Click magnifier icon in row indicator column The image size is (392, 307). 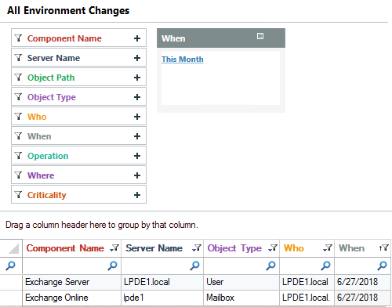[11, 265]
